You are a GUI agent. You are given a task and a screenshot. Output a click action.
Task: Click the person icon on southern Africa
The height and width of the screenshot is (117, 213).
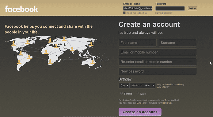(50, 61)
